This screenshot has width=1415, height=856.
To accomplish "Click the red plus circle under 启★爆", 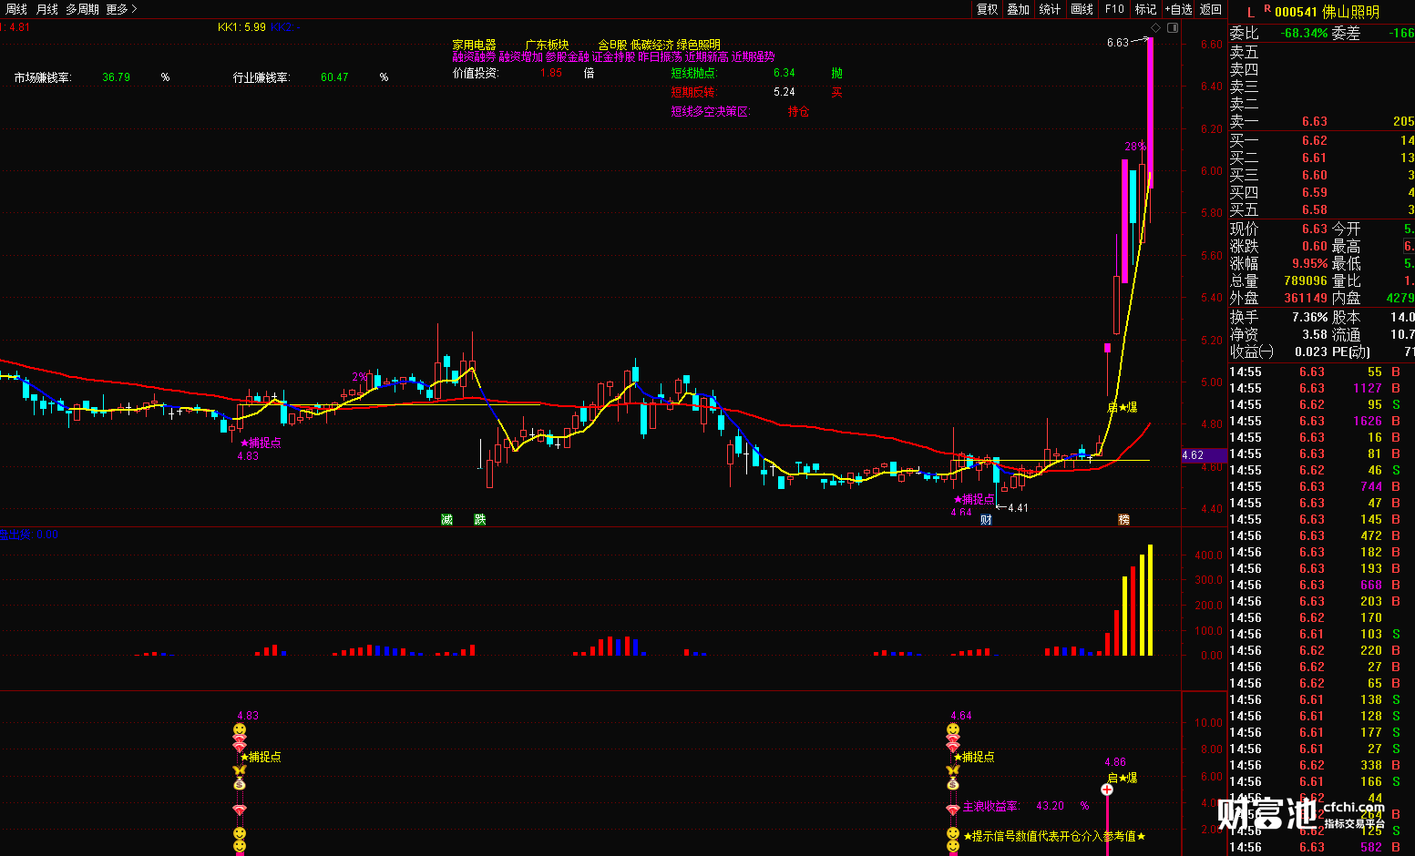I will [1107, 790].
